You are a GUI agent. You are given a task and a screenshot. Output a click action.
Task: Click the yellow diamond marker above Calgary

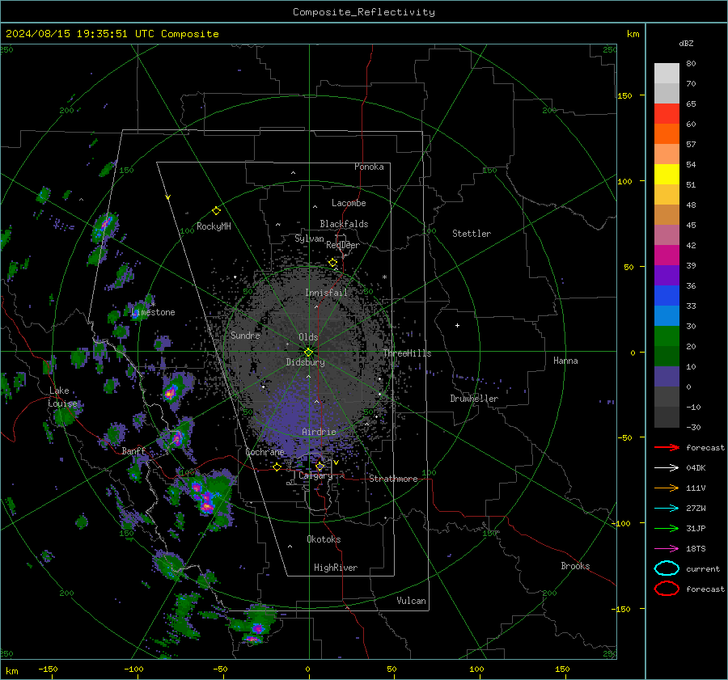click(x=320, y=466)
